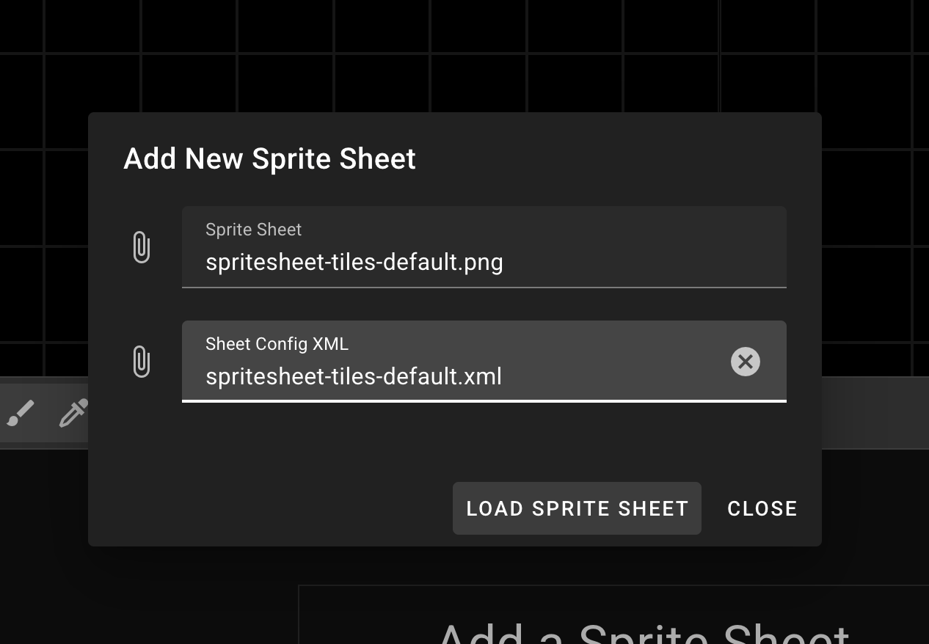Viewport: 929px width, 644px height.
Task: Select the spritesheet-tiles-default.png filename text
Action: 354,262
